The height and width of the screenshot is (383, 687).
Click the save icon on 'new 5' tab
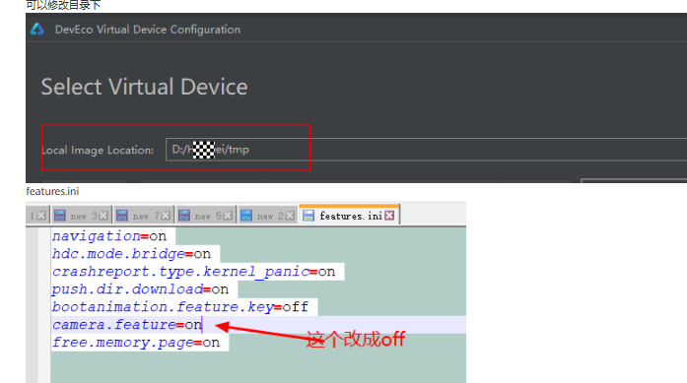(184, 216)
